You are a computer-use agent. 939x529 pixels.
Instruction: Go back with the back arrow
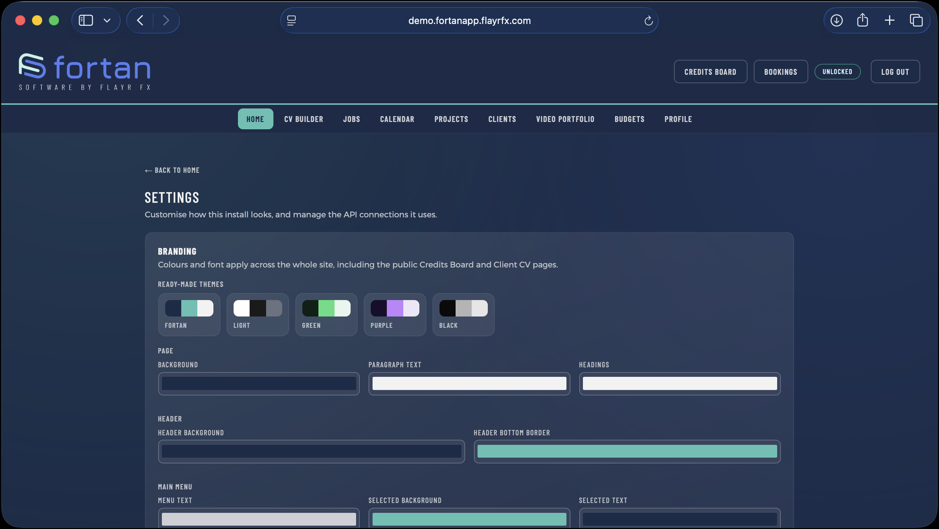click(x=140, y=20)
